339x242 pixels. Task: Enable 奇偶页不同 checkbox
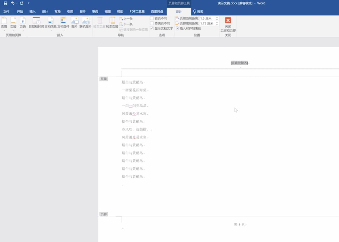point(152,23)
